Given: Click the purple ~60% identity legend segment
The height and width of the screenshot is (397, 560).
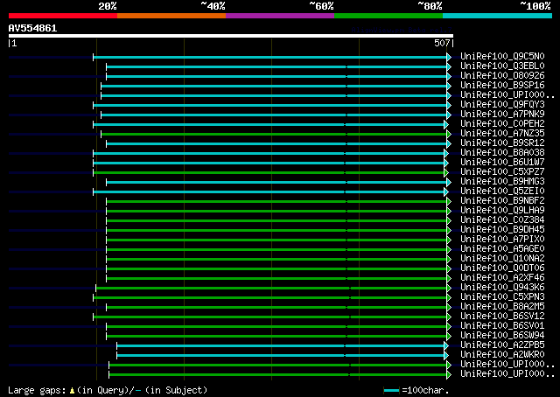Looking at the screenshot, I should coord(280,16).
